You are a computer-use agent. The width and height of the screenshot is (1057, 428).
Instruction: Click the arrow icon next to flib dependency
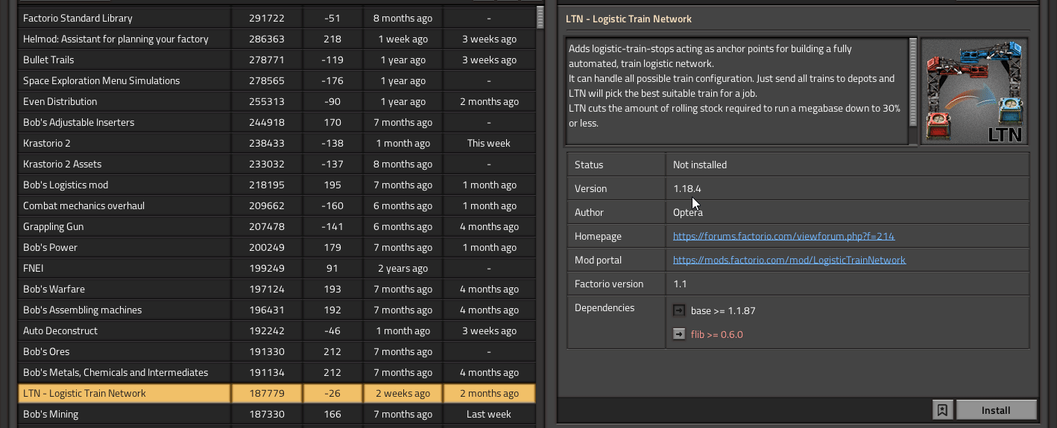click(x=679, y=334)
